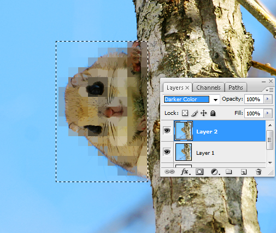Close the Layers panel window
Screen dimensions: 276x233
(x=271, y=81)
